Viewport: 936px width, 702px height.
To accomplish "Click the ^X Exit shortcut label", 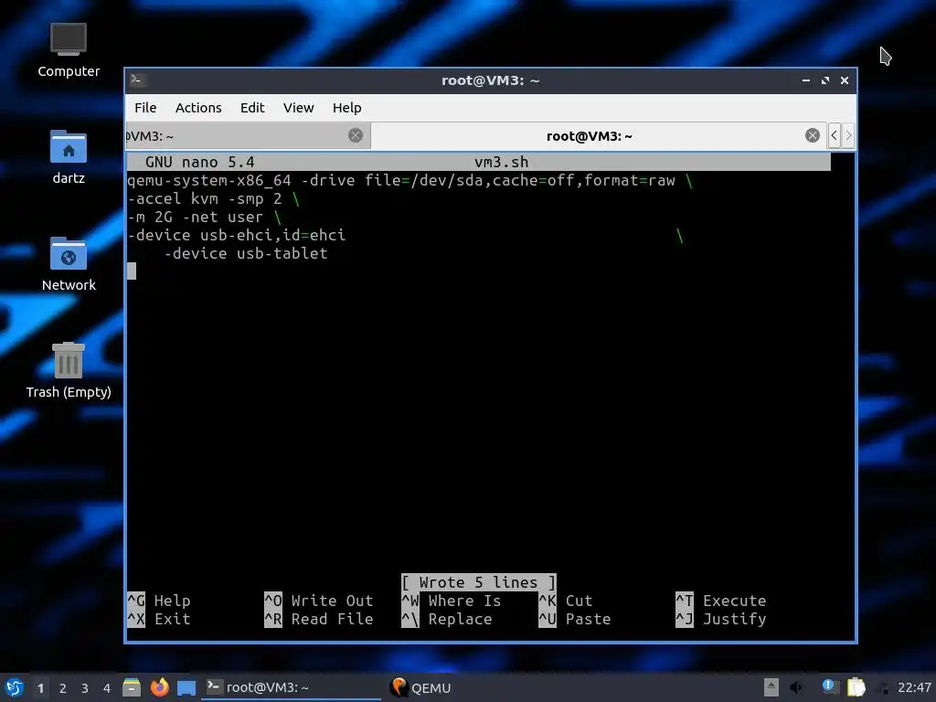I will [159, 619].
